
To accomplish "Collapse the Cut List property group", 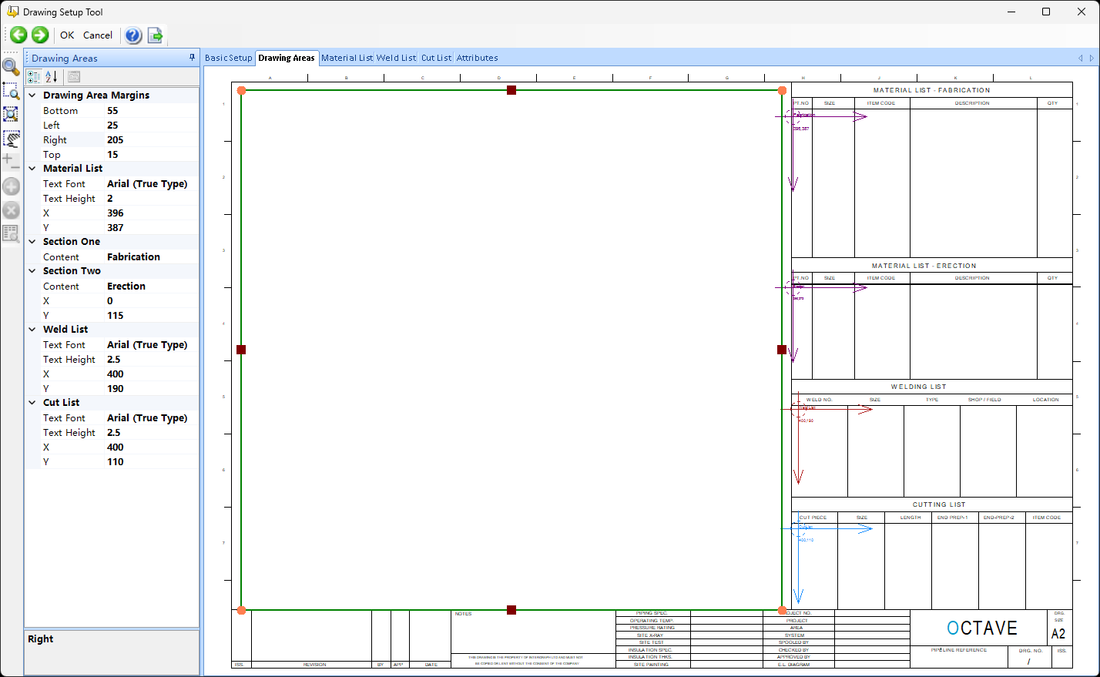I will click(32, 403).
